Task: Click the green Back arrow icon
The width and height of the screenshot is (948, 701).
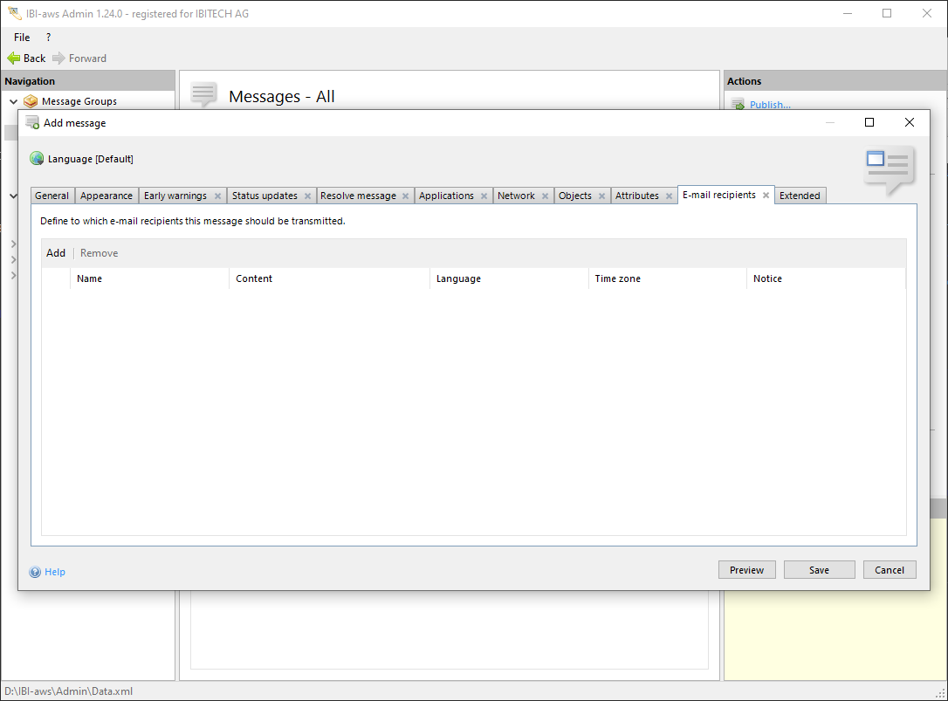Action: [x=13, y=58]
